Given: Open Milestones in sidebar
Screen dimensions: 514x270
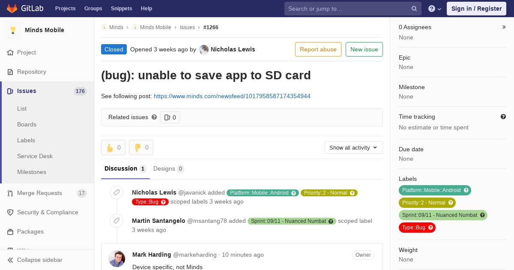Looking at the screenshot, I should point(32,172).
